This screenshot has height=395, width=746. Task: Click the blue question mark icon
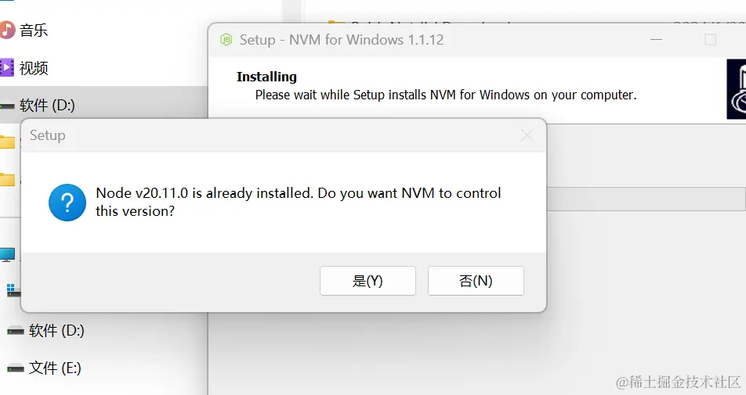(67, 203)
